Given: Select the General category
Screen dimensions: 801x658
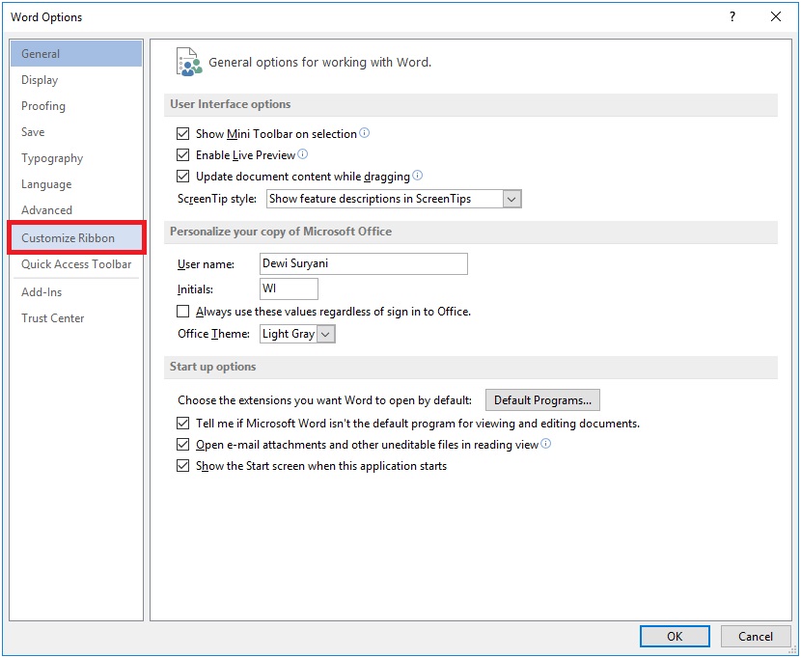Looking at the screenshot, I should click(76, 54).
